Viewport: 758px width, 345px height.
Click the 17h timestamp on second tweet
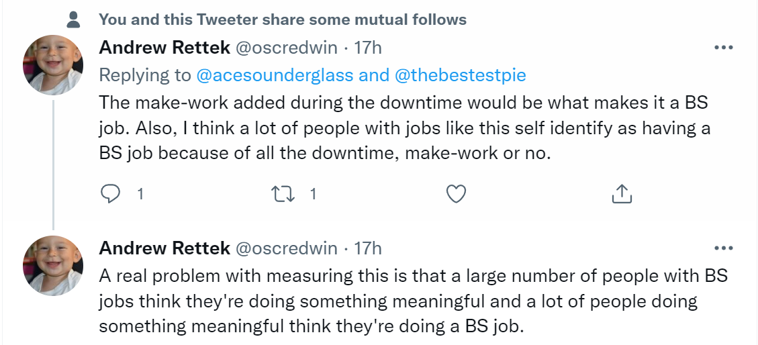coord(368,248)
